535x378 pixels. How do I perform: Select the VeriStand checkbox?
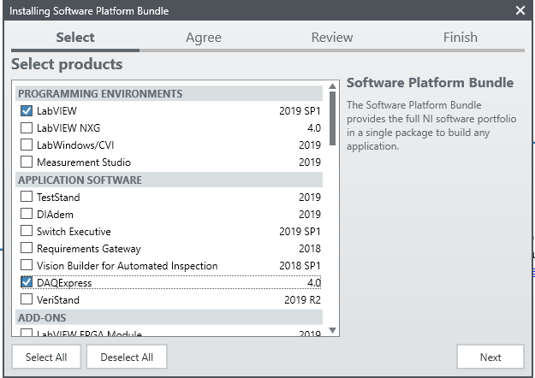tap(27, 299)
